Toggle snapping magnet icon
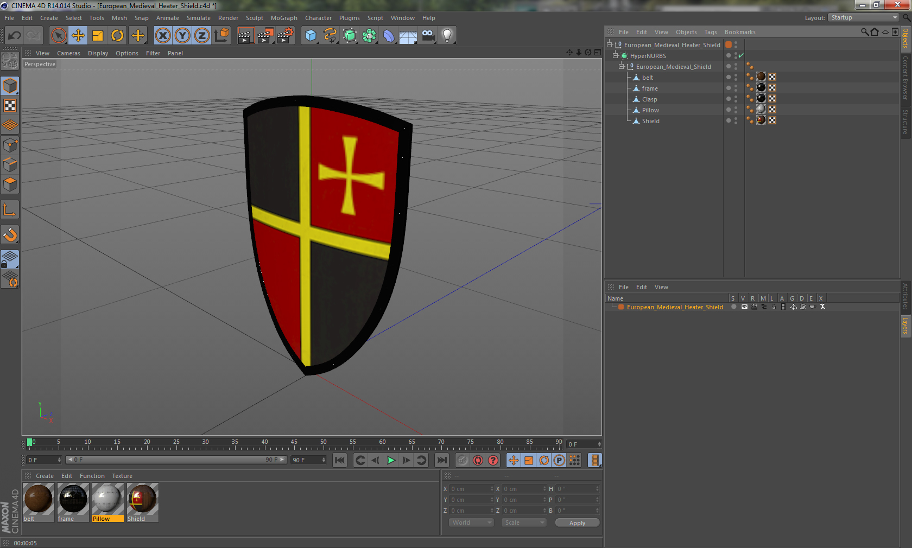This screenshot has height=548, width=912. [x=10, y=234]
